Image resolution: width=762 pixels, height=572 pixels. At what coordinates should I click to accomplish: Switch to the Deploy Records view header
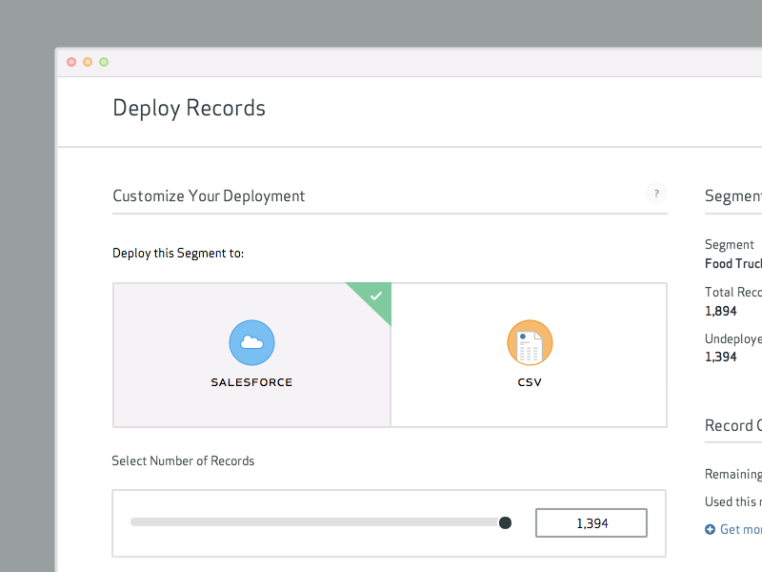tap(189, 107)
